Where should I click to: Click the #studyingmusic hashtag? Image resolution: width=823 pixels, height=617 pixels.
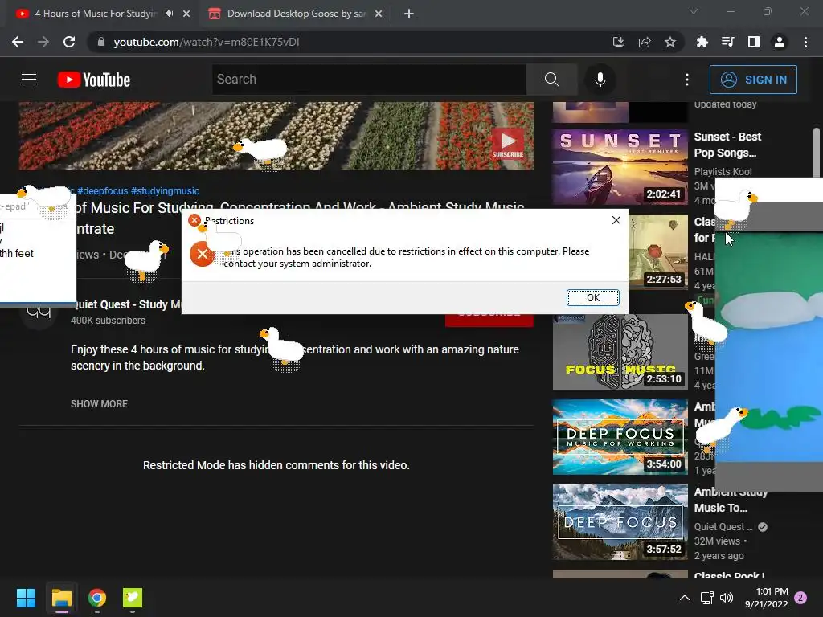tap(165, 191)
